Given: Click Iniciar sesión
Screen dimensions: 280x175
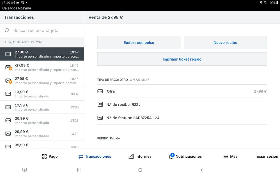Looking at the screenshot, I should [x=266, y=156].
